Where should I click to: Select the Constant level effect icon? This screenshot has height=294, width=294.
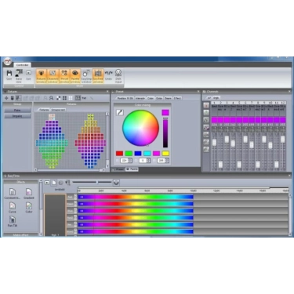tap(13, 194)
